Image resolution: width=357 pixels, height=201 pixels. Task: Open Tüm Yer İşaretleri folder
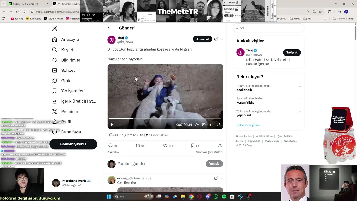[x=343, y=19]
